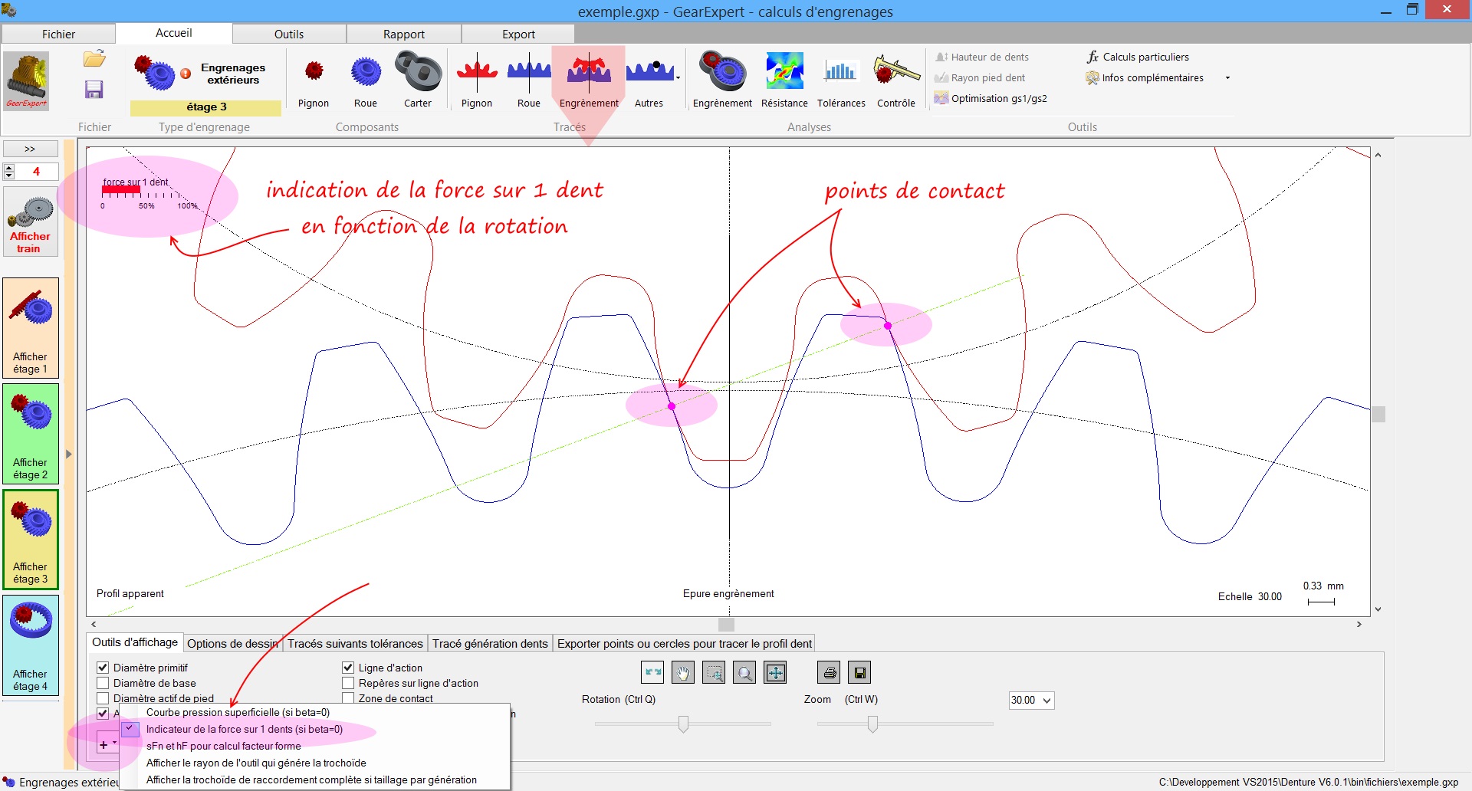Open the Fichier ribbon tab
This screenshot has height=791, width=1472.
(x=58, y=34)
